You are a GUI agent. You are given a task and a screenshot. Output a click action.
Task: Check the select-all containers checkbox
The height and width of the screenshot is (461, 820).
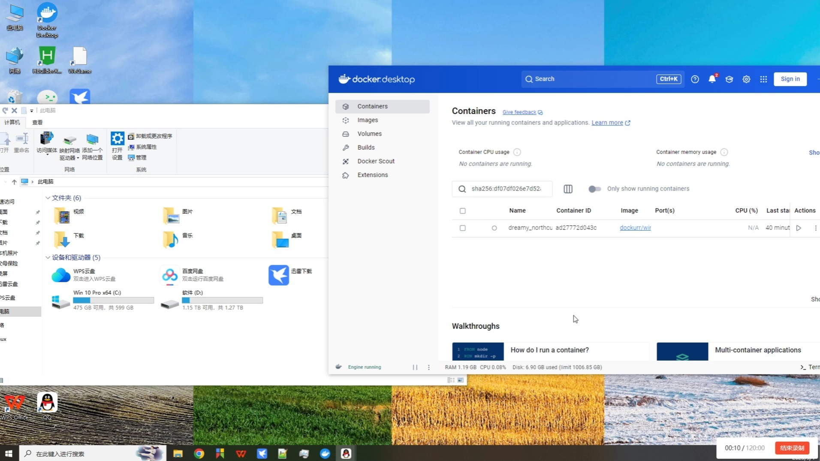(x=462, y=211)
